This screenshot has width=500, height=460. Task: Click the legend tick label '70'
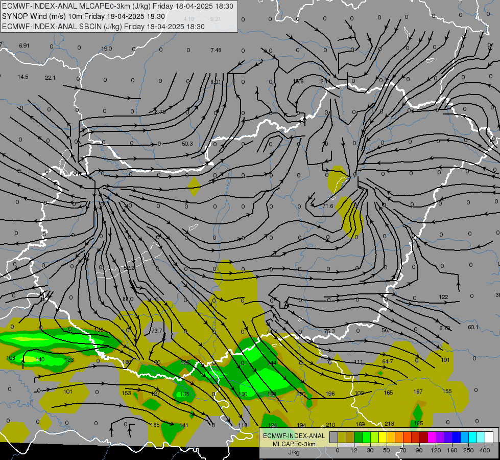pos(403,450)
